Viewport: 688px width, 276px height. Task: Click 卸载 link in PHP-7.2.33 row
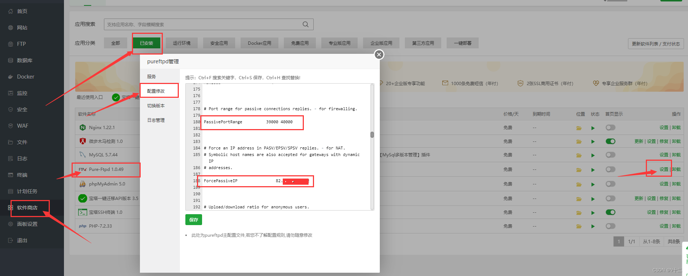click(x=676, y=226)
